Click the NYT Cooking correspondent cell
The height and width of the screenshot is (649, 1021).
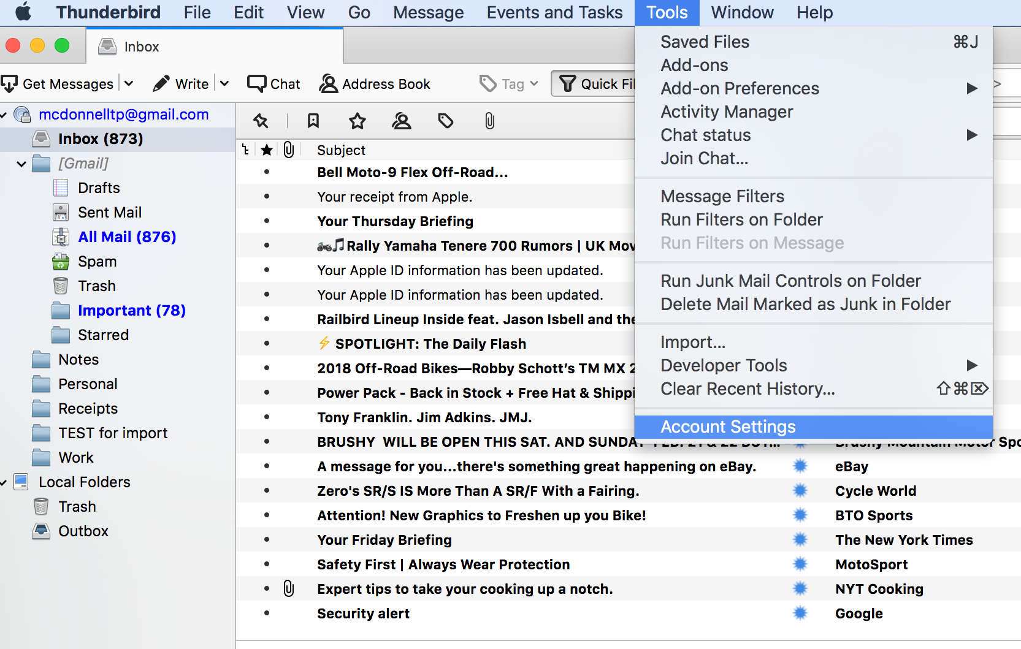click(x=879, y=589)
